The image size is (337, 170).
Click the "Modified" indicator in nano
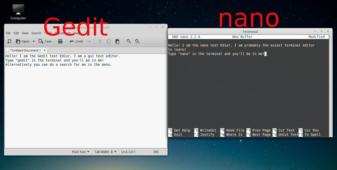317,37
